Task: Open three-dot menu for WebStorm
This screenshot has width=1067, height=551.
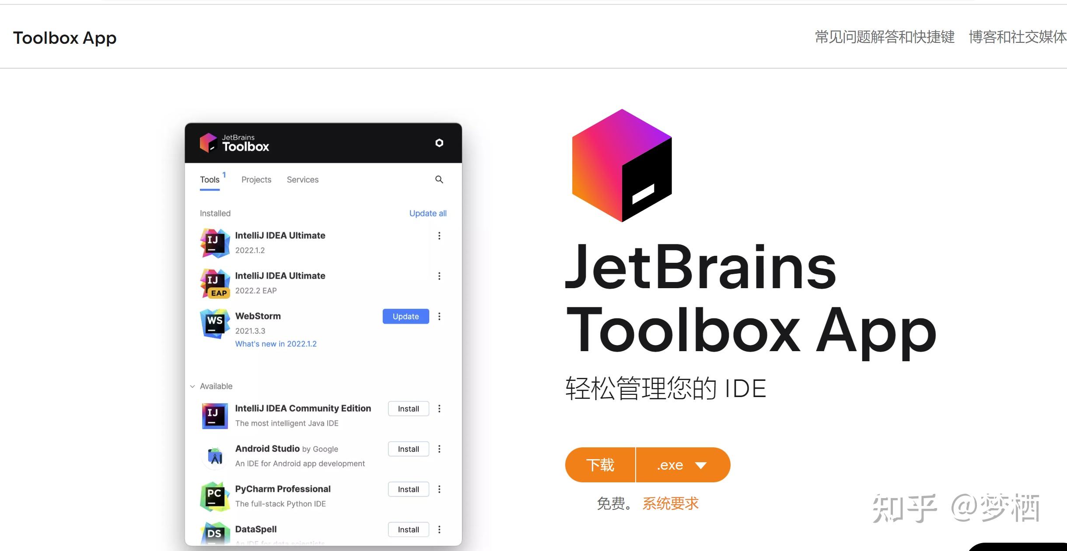Action: point(439,316)
